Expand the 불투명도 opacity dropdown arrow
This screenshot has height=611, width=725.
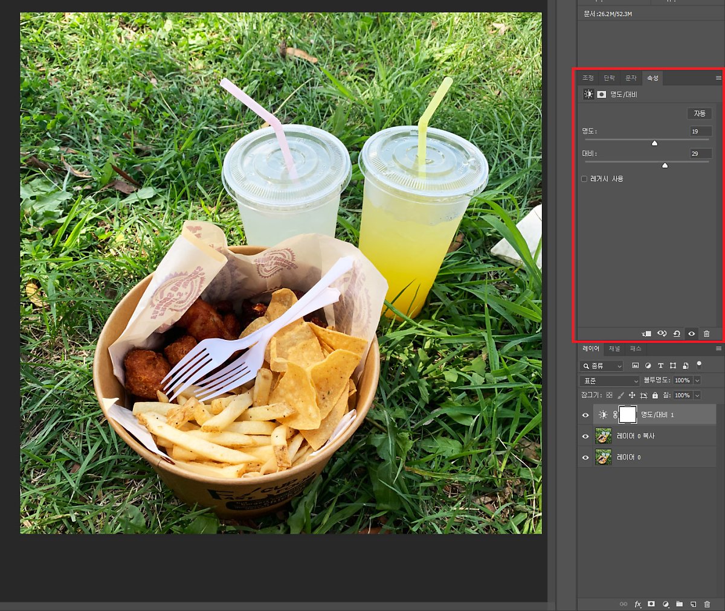(x=697, y=380)
